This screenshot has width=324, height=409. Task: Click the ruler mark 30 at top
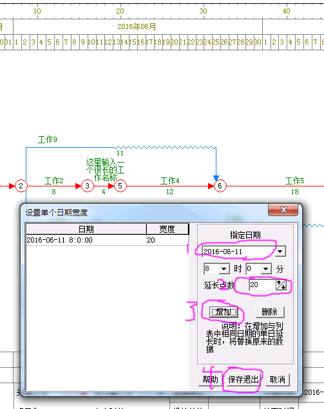(x=203, y=11)
